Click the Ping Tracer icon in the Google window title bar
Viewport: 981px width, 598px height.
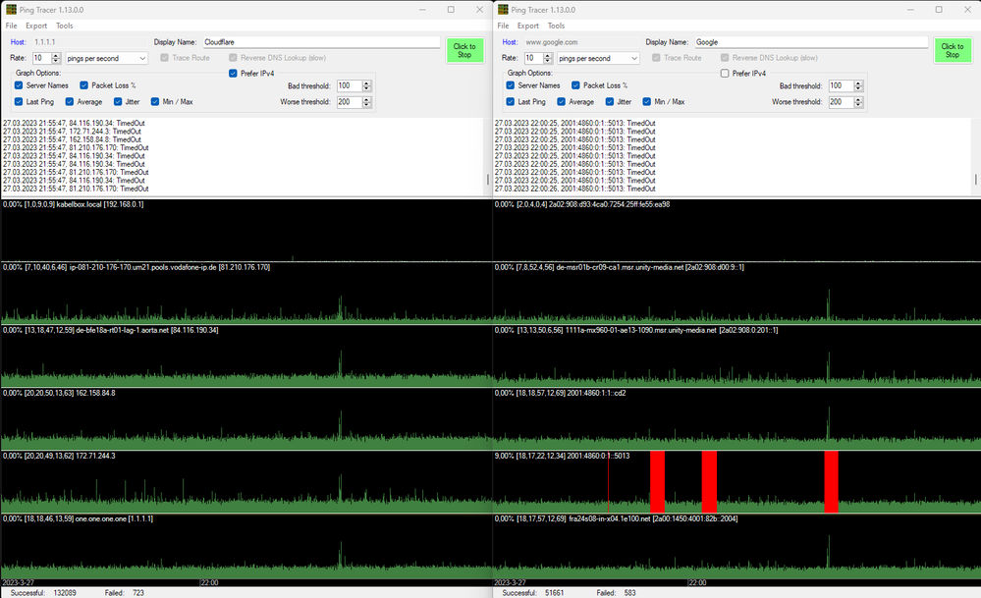[x=503, y=10]
